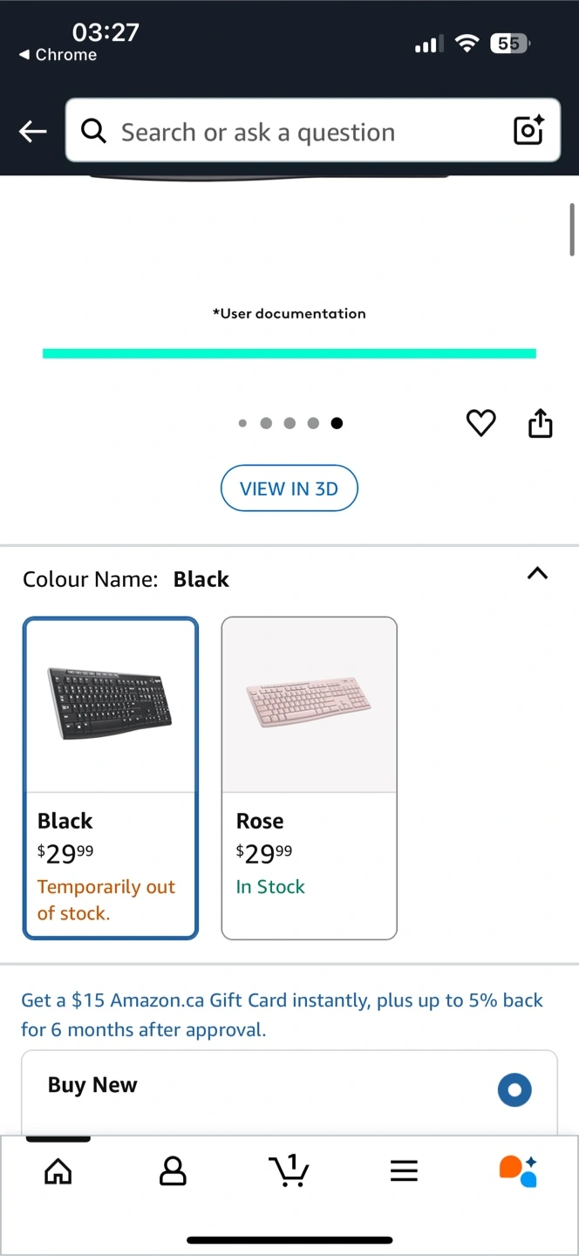Jump to first image carousel dot
This screenshot has height=1256, width=579.
pos(242,424)
